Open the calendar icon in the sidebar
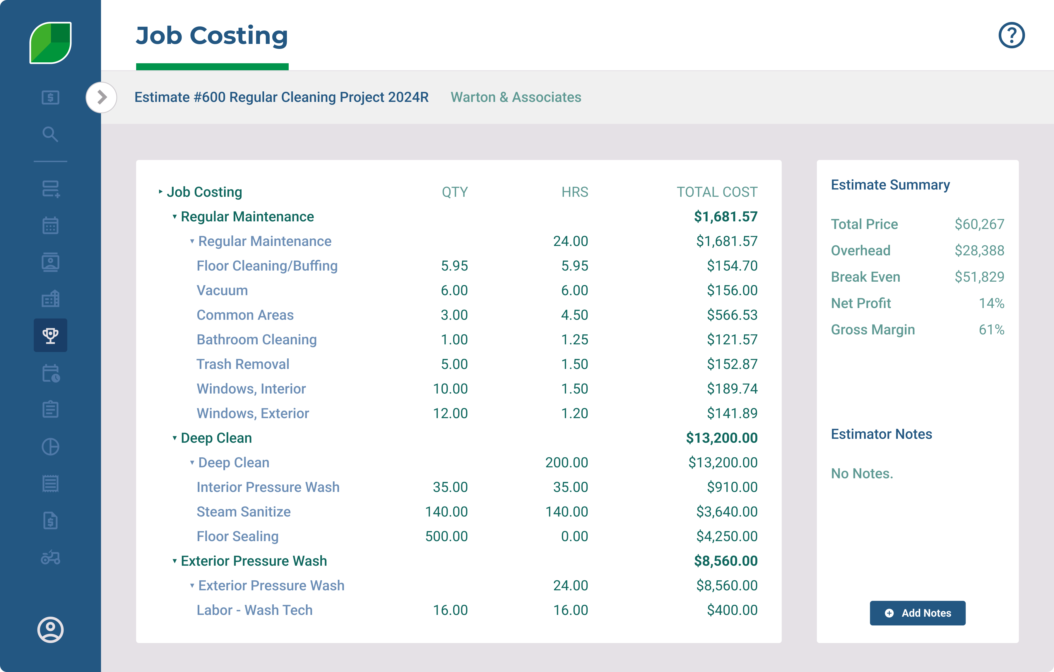The image size is (1054, 672). tap(50, 225)
